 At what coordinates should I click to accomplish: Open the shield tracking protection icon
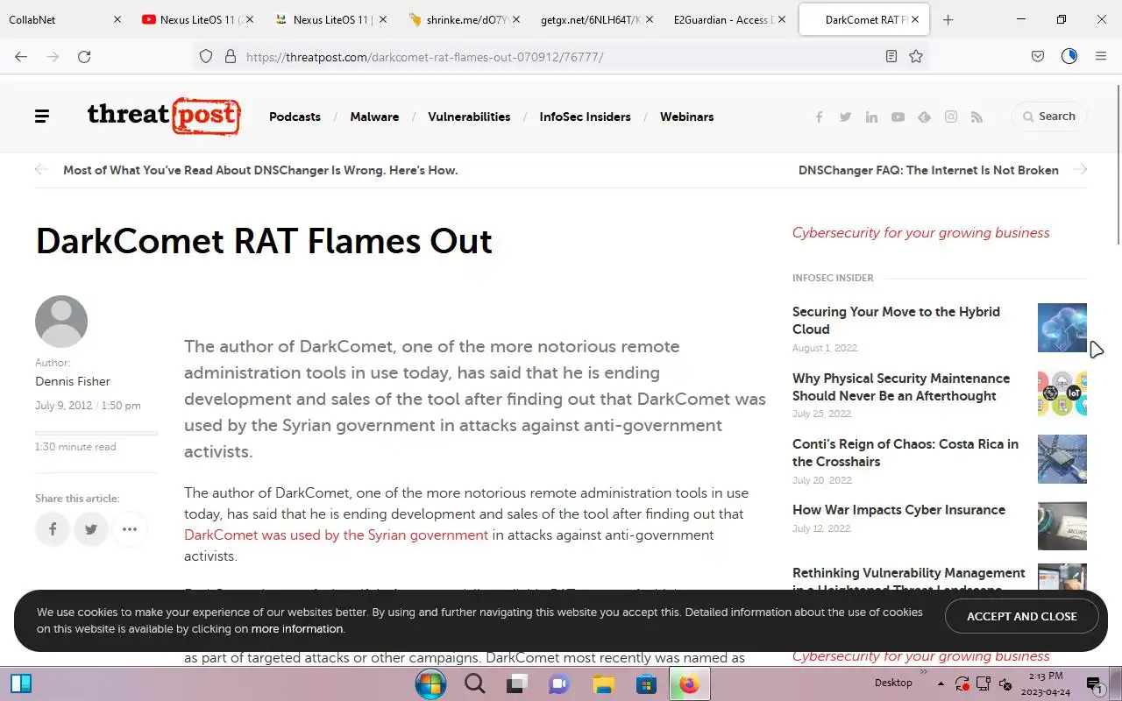point(206,56)
